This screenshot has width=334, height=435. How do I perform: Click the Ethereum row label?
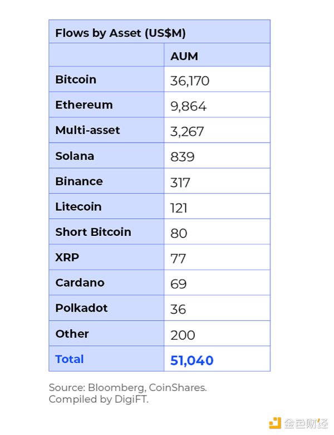point(84,105)
